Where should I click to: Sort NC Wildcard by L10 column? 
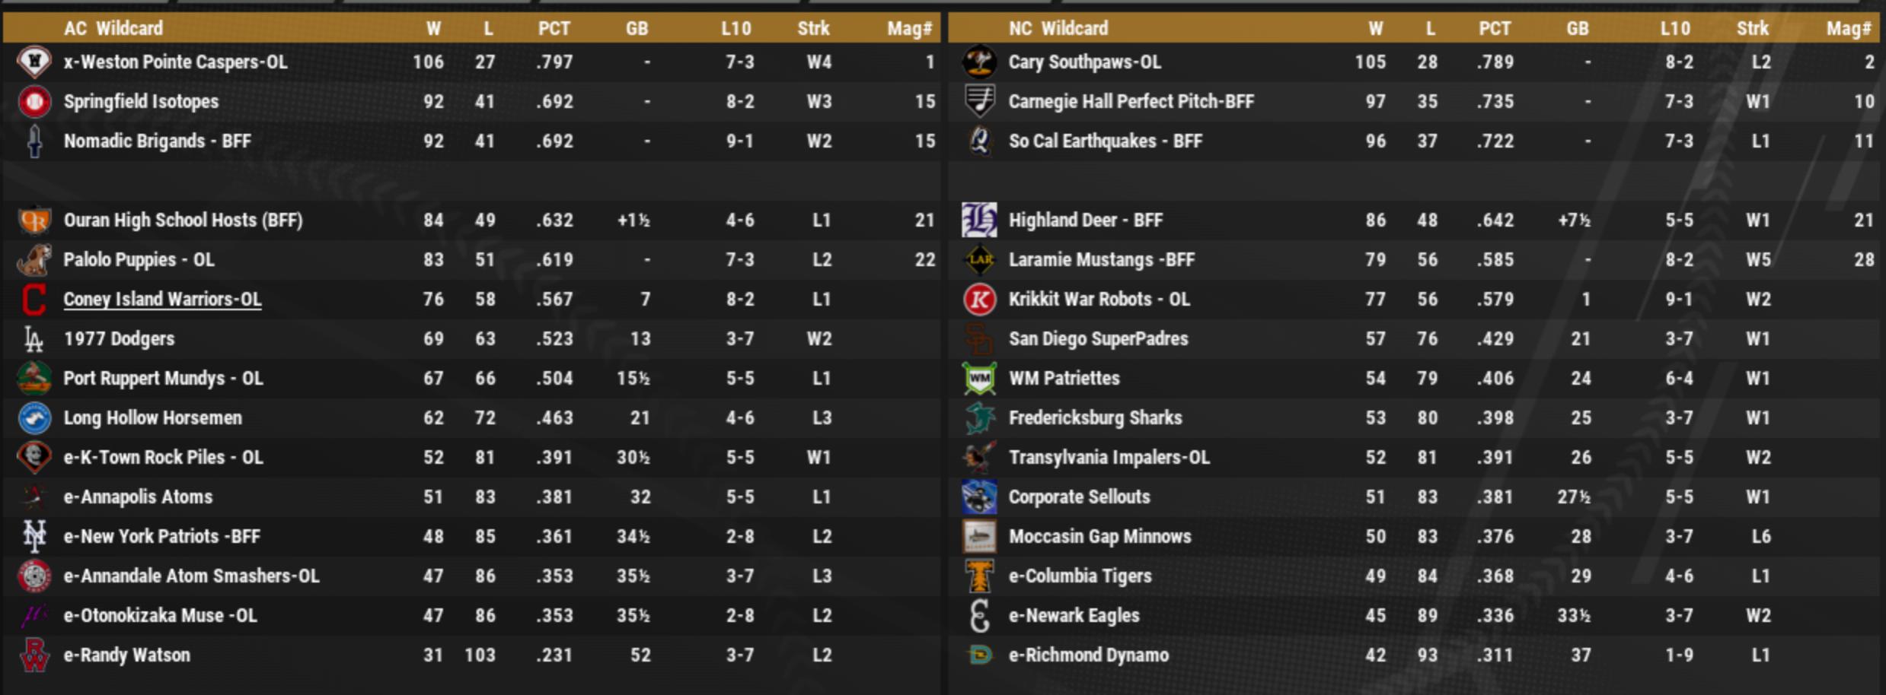1674,29
